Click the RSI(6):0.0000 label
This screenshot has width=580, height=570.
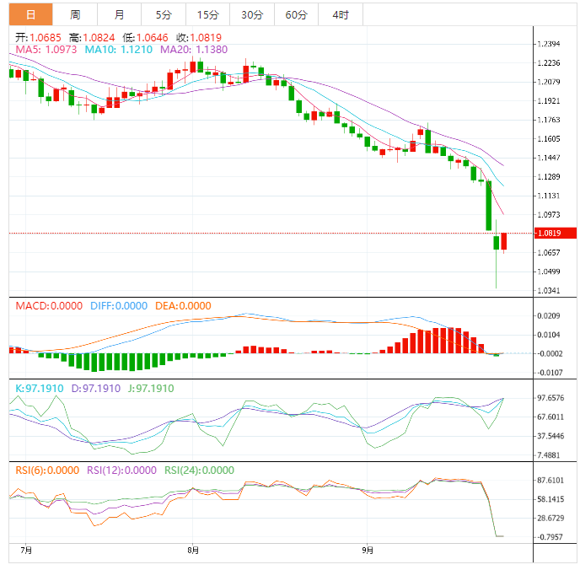coord(47,471)
